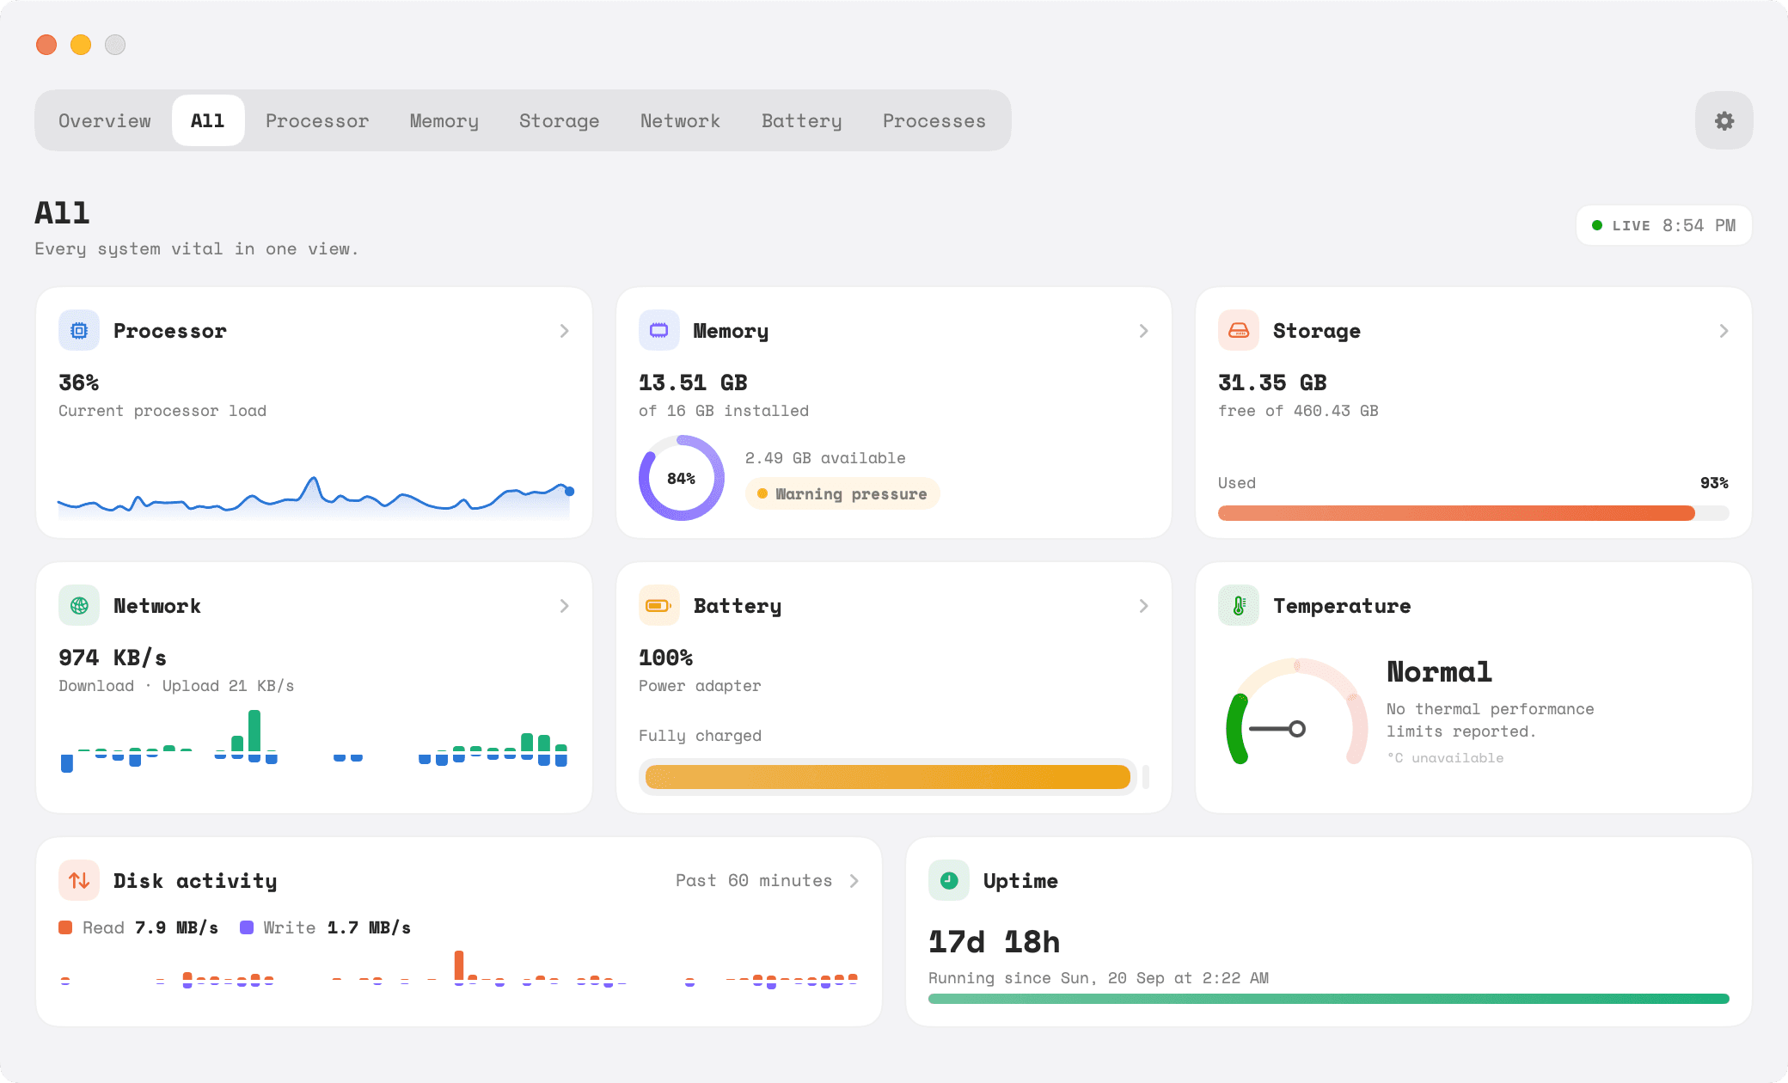Click the Uptime clock icon
1788x1083 pixels.
[949, 881]
